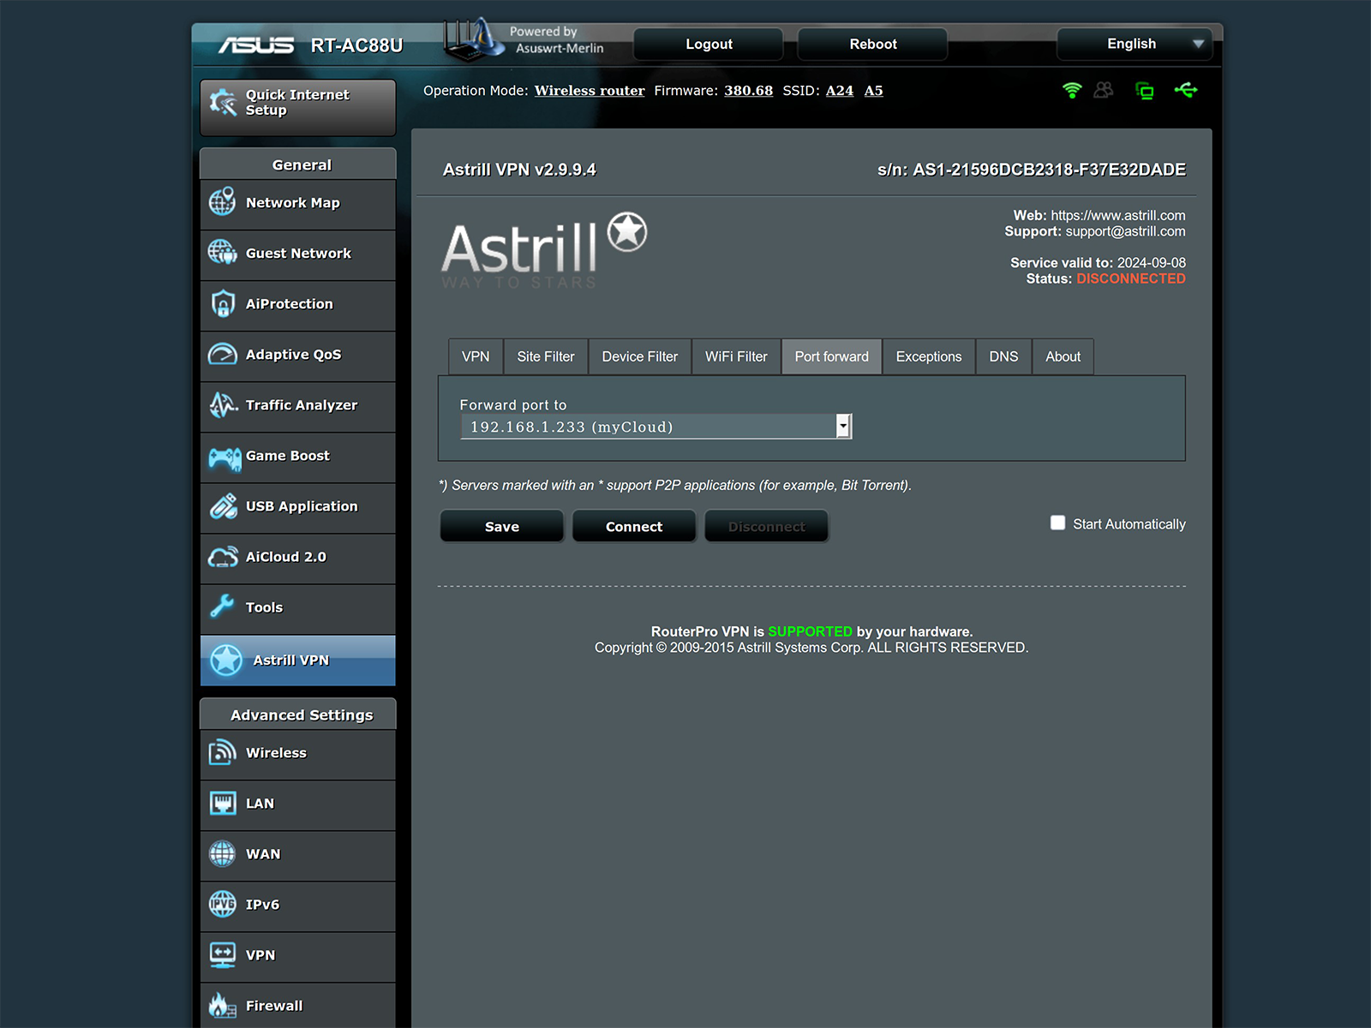The image size is (1371, 1028).
Task: Open USB Application icon
Action: (x=224, y=506)
